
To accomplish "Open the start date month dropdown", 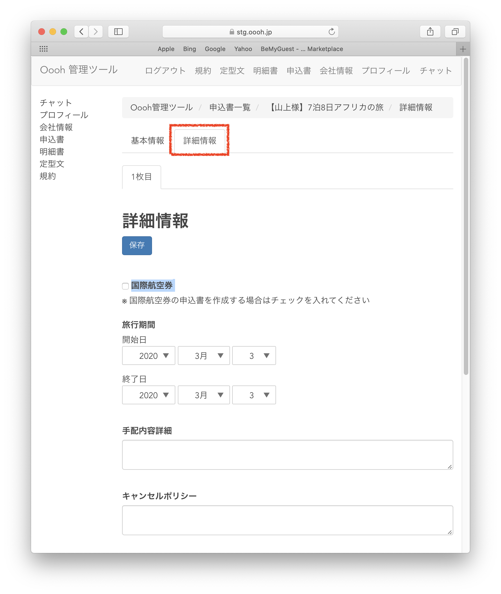I will [x=204, y=356].
